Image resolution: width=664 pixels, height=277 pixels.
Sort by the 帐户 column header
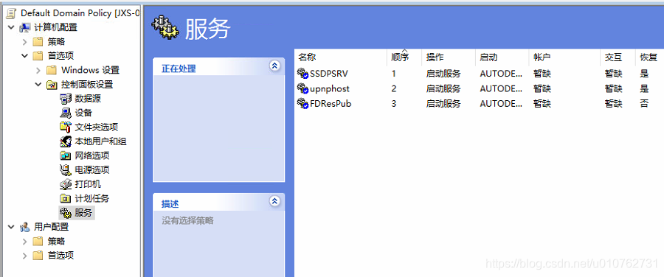[564, 57]
